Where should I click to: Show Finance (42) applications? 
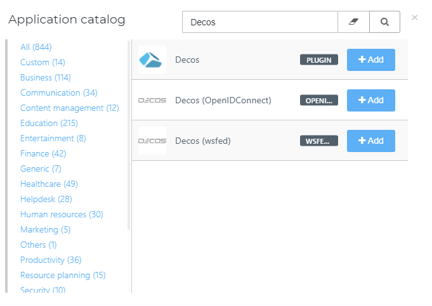point(43,153)
